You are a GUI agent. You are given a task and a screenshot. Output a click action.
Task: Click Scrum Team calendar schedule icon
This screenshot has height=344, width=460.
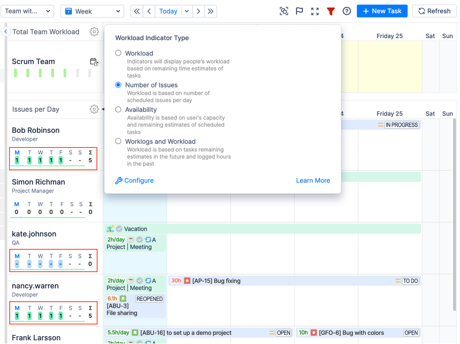coord(94,62)
